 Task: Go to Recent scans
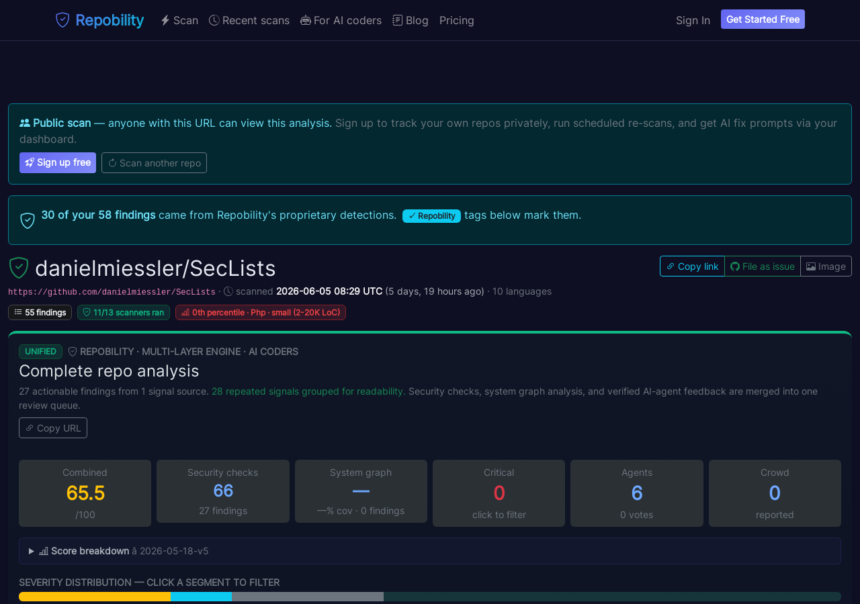pyautogui.click(x=249, y=20)
